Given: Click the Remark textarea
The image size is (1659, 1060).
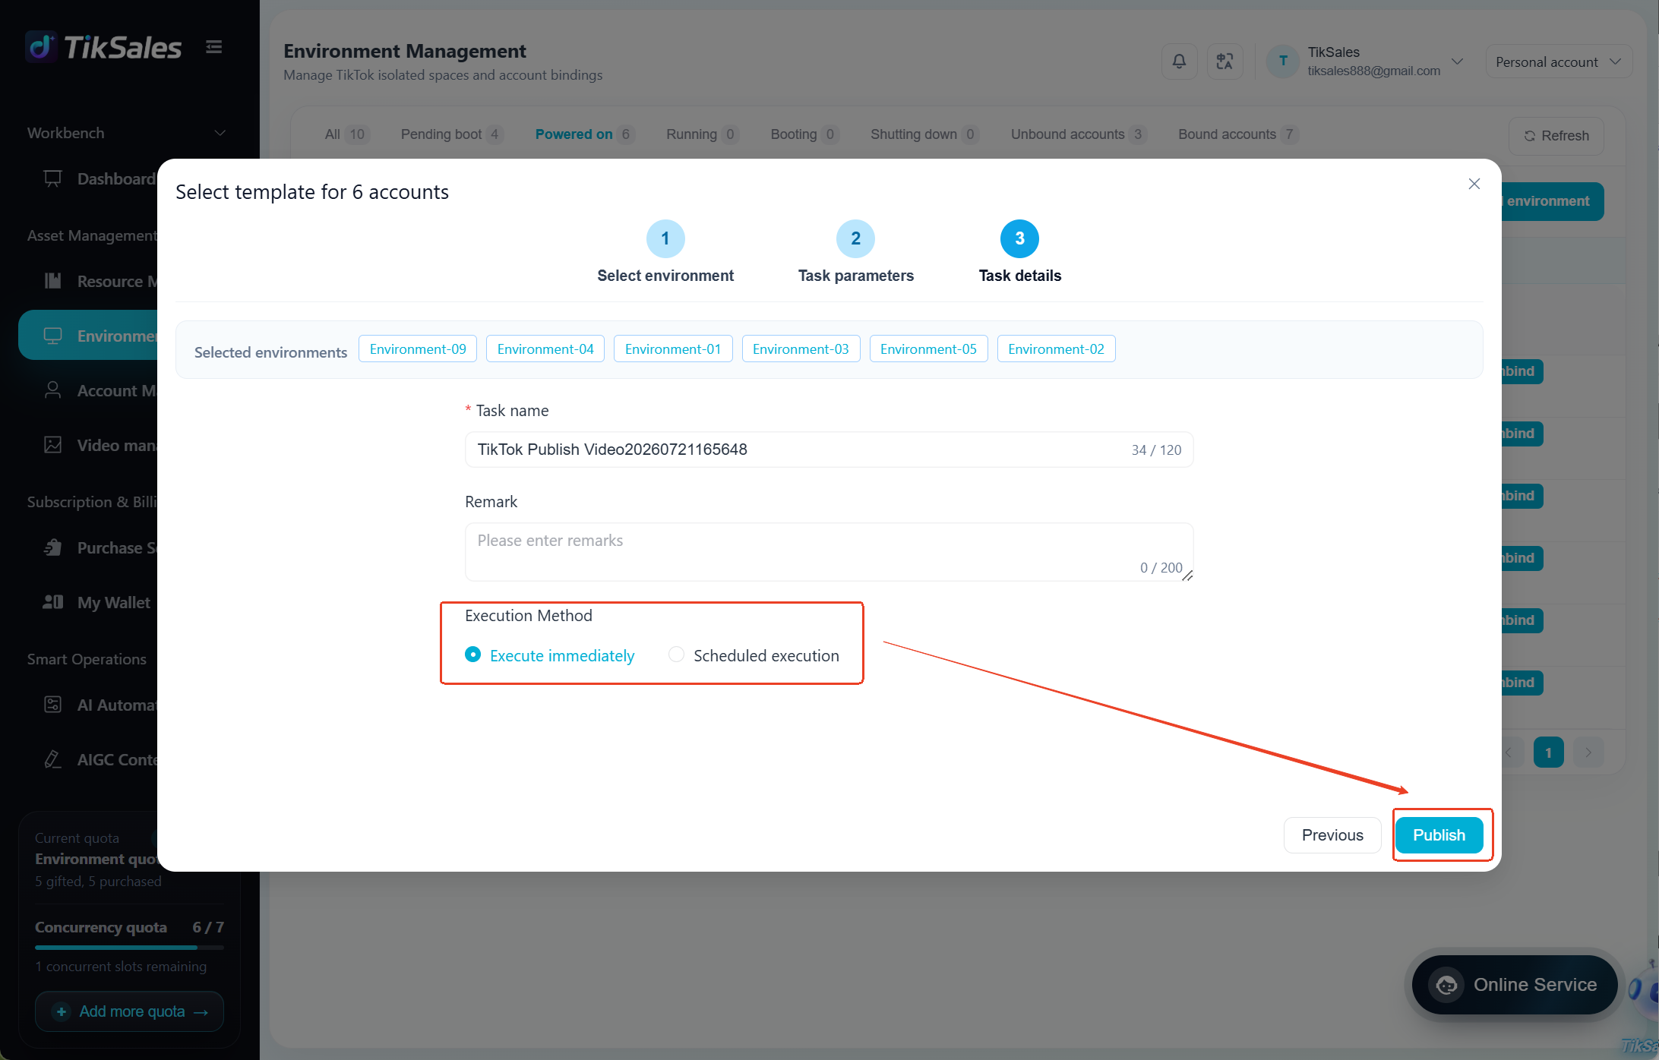Looking at the screenshot, I should 829,552.
